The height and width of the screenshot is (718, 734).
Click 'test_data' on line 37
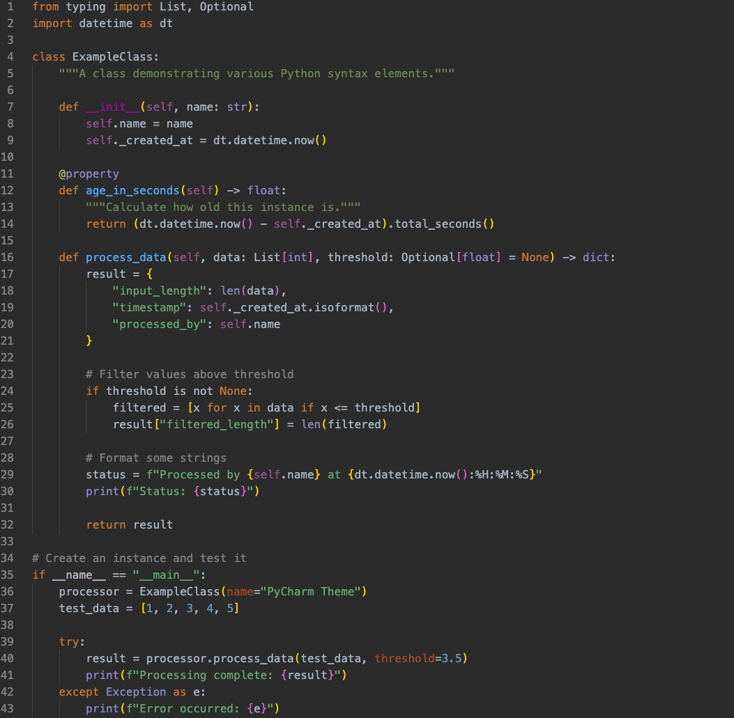tap(89, 609)
